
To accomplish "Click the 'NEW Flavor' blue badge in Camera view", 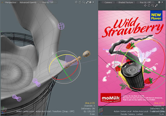I will (x=156, y=16).
